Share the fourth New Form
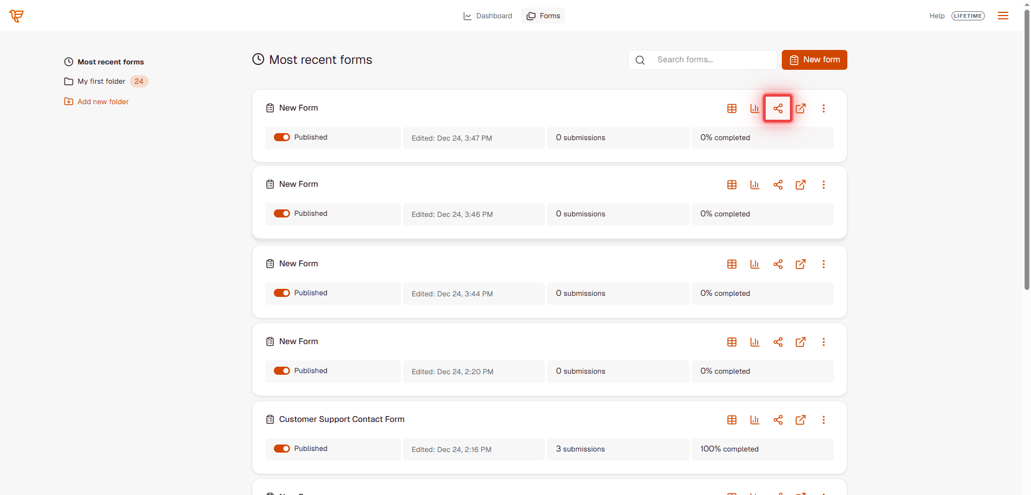The width and height of the screenshot is (1031, 495). tap(778, 342)
